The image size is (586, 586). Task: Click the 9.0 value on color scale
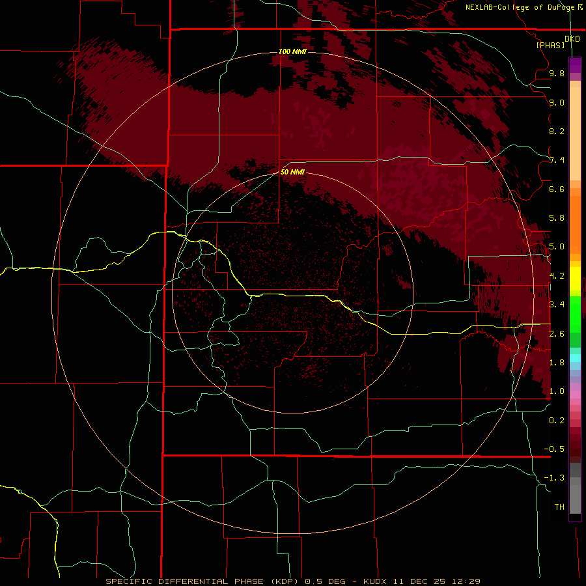tap(557, 102)
